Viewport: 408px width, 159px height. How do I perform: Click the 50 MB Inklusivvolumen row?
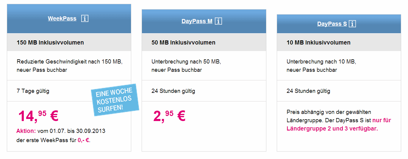(204, 42)
